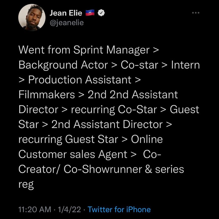Screen dimensions: 219x219
Task: Click the word "Intern" in the tweet
Action: (x=186, y=65)
